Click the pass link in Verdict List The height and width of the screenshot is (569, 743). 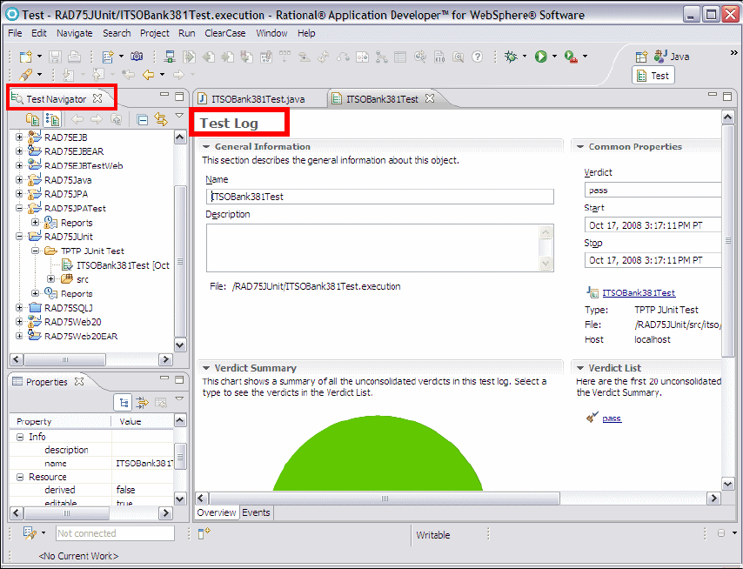pyautogui.click(x=612, y=418)
